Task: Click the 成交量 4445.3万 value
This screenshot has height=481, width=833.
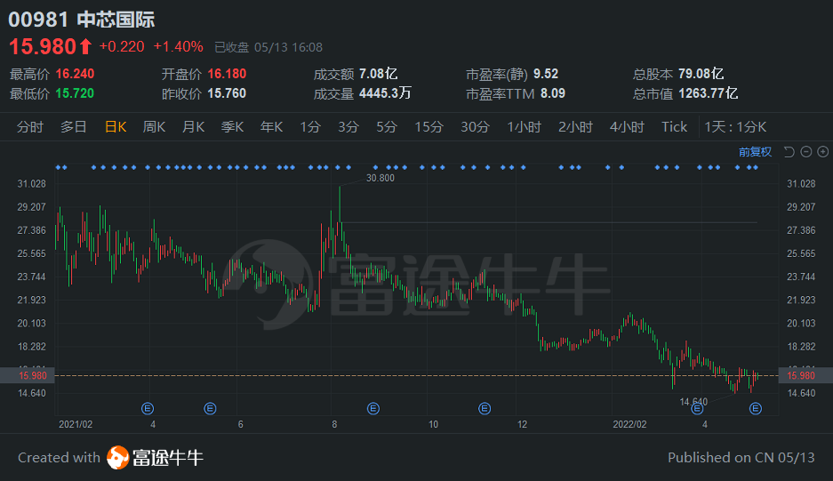Action: (x=385, y=93)
